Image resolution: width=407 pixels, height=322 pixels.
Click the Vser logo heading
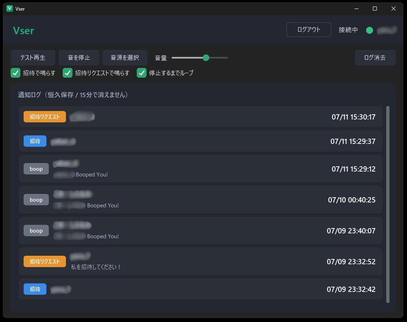24,30
